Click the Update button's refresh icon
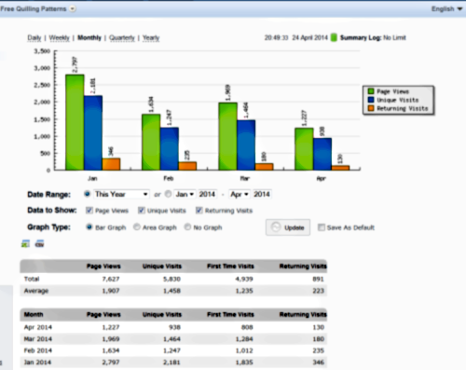 pos(276,227)
